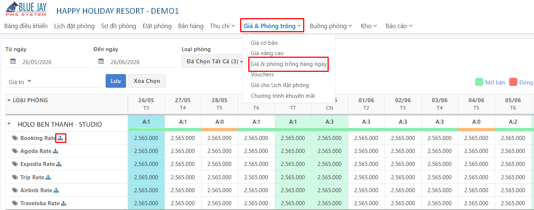The image size is (534, 210).
Task: Open hierarchy icon next to Trip Rate
Action: (x=48, y=177)
